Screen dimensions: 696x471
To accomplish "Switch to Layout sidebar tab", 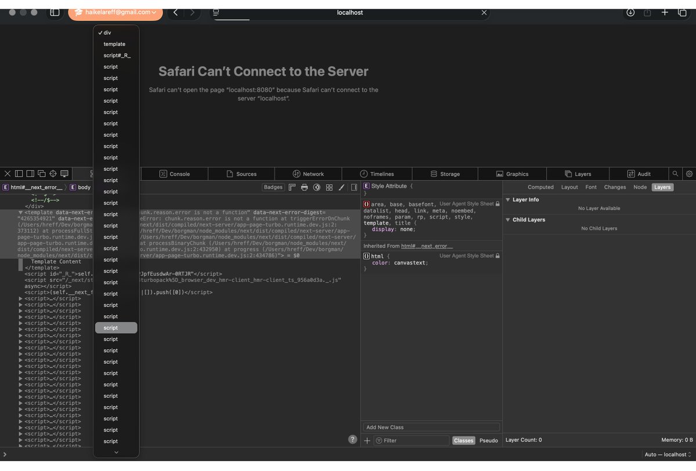I will [x=570, y=187].
